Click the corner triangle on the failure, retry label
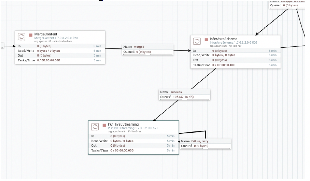This screenshot has height=181, width=310. (x=229, y=148)
